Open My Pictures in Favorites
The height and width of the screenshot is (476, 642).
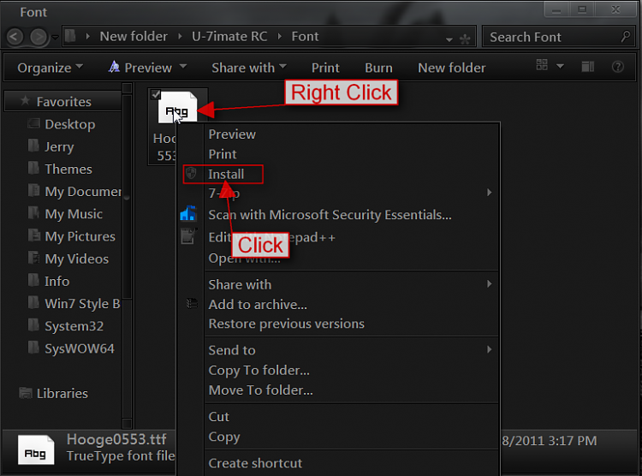80,236
